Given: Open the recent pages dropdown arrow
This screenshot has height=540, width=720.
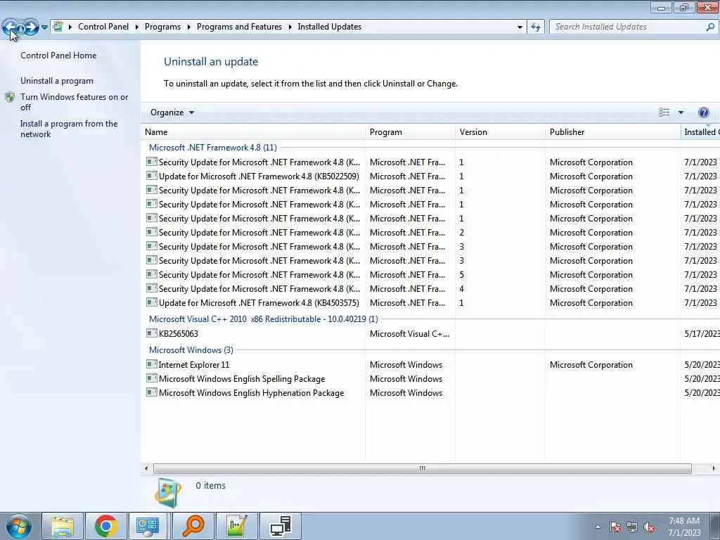Looking at the screenshot, I should [44, 27].
